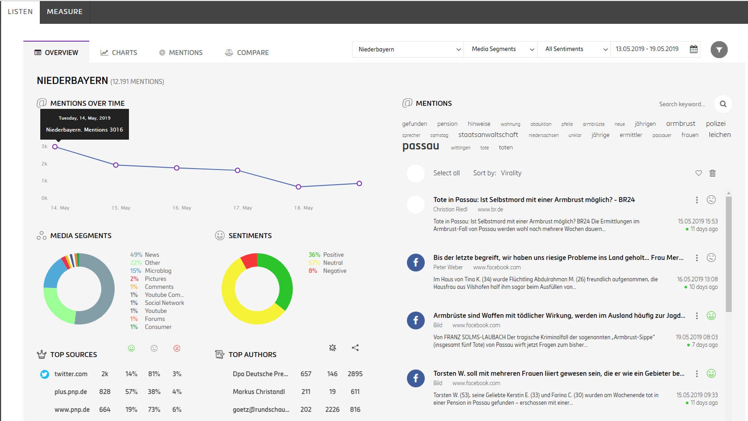Click the passau keyword in word cloud
Image resolution: width=748 pixels, height=421 pixels.
click(420, 146)
